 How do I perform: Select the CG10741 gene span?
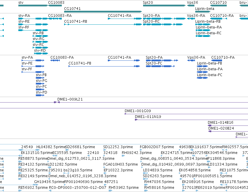coord(103,12)
